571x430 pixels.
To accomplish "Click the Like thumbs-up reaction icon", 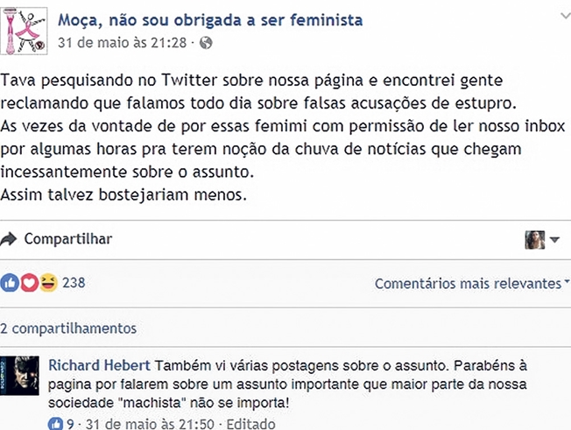I will (11, 283).
